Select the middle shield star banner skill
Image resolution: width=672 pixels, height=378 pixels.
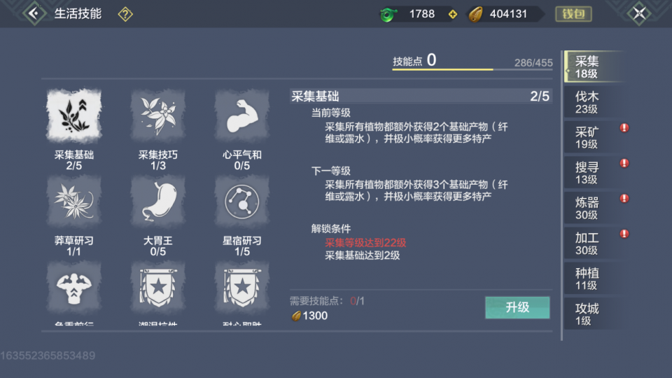(157, 287)
